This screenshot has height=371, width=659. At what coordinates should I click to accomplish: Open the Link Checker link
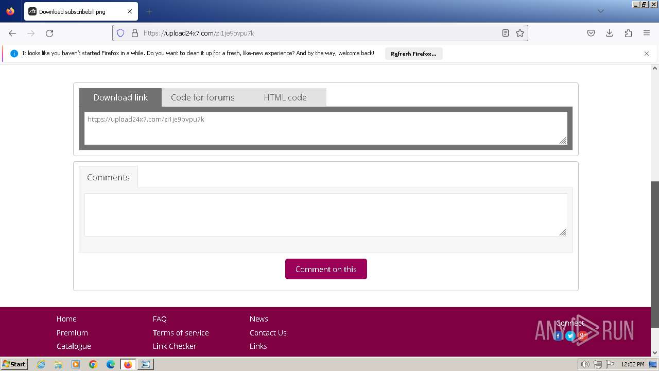coord(175,346)
